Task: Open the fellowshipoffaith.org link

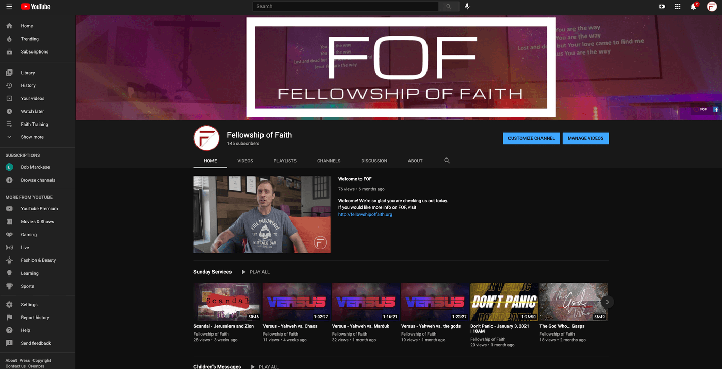Action: pyautogui.click(x=365, y=214)
